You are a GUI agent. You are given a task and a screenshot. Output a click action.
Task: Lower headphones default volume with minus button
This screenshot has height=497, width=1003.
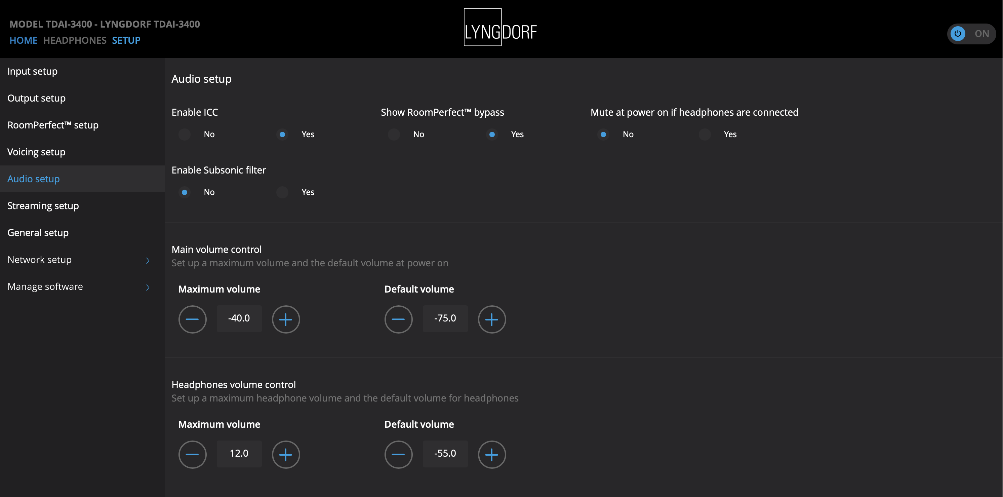[398, 454]
